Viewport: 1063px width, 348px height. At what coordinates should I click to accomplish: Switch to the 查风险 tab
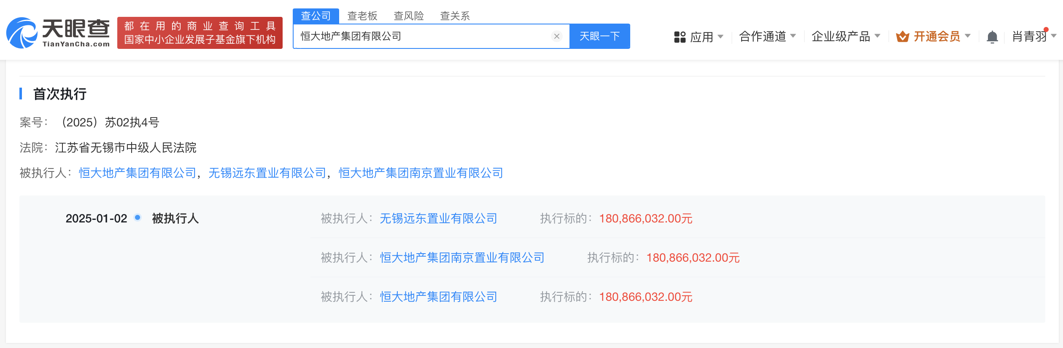click(x=408, y=16)
